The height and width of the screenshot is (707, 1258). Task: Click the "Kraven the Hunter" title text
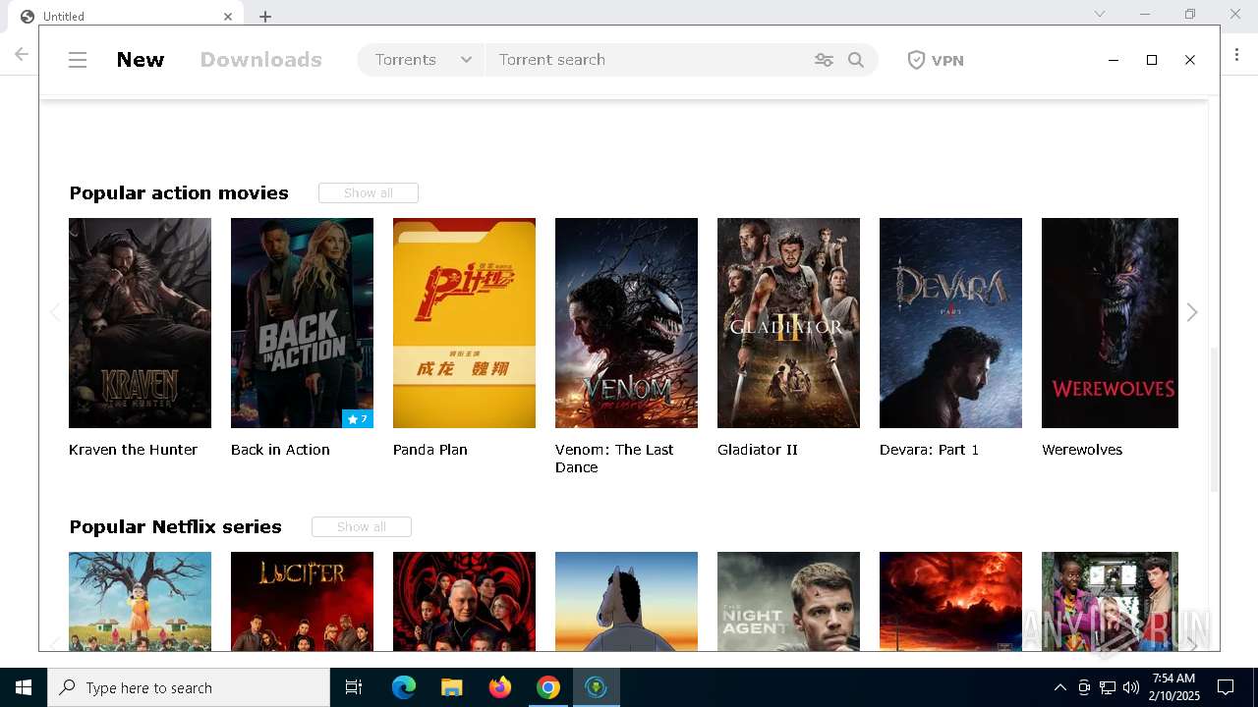(x=133, y=450)
